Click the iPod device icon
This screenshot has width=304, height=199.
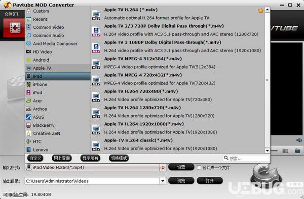point(28,92)
